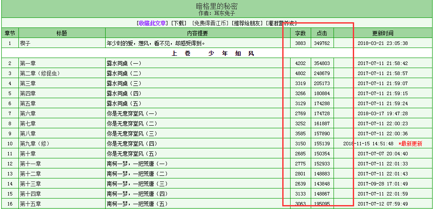Screen dimensions: 433x209
Task: Click click count 354803
Action: [x=322, y=63]
